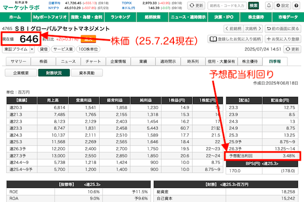Select the 資本異動 sub-tab
This screenshot has width=304, height=202.
(x=87, y=73)
